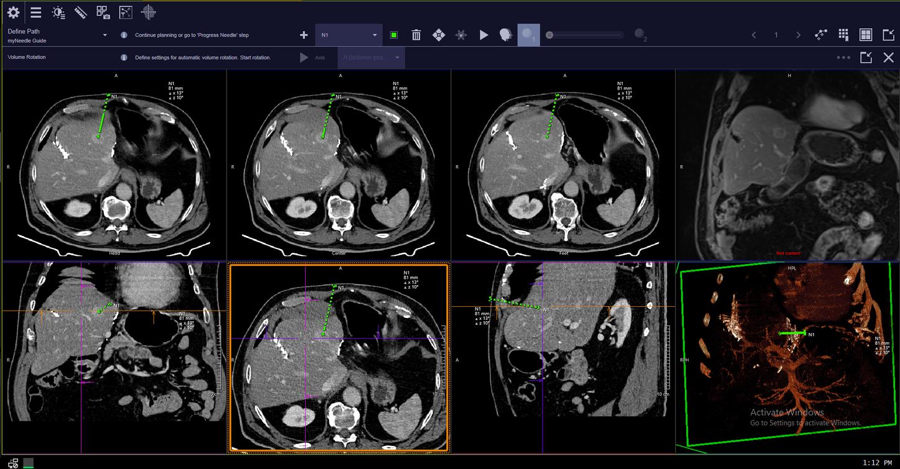Select the windowing brightness/contrast tool
900x469 pixels.
point(58,12)
